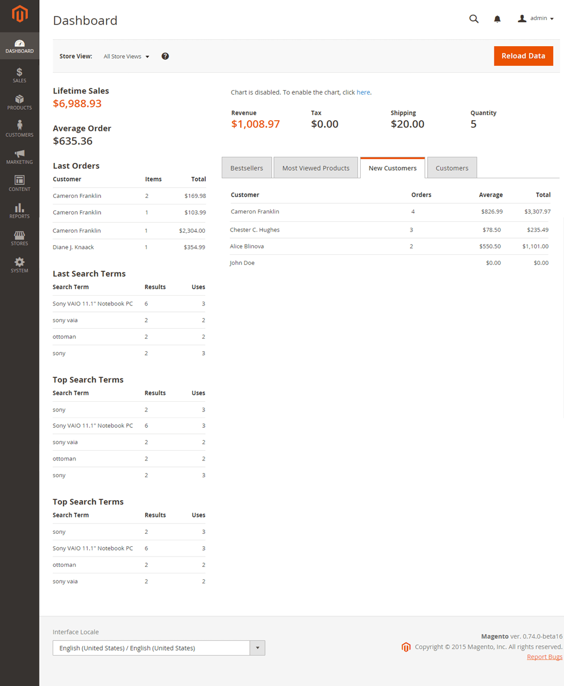This screenshot has width=564, height=686.
Task: Click the Report Bugs link
Action: click(x=544, y=657)
